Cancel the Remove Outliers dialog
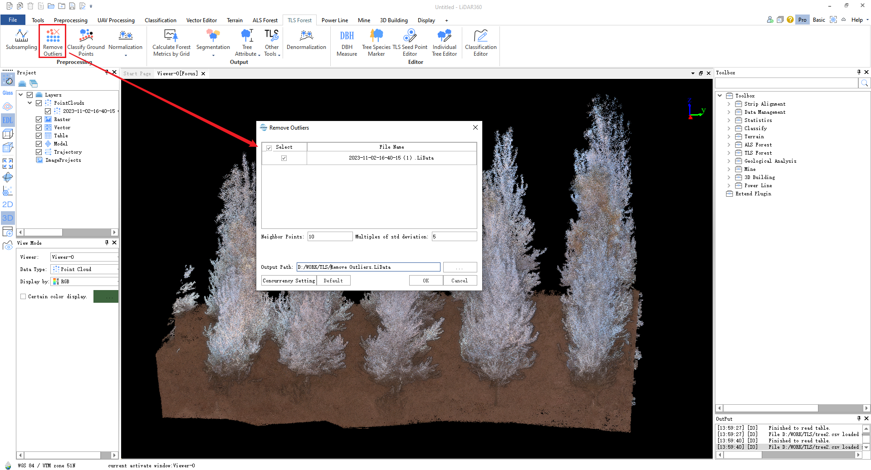871x470 pixels. pyautogui.click(x=460, y=281)
